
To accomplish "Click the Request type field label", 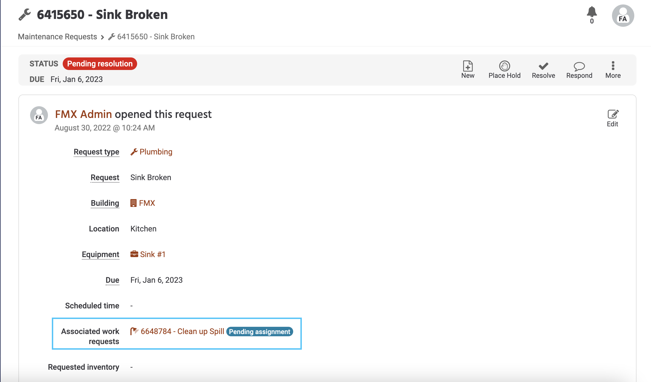I will 96,152.
